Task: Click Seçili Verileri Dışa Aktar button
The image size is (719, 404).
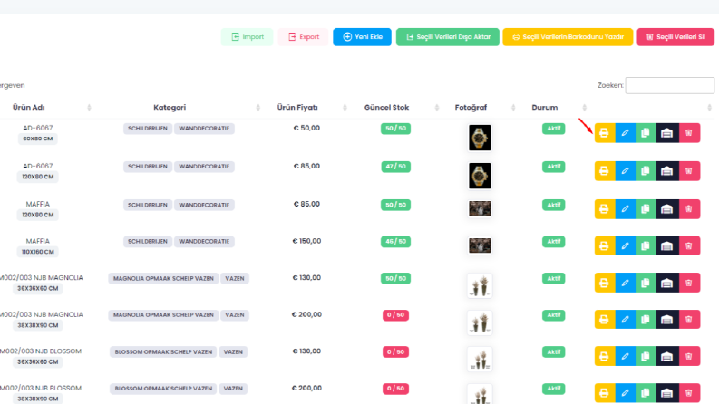Action: (x=448, y=36)
